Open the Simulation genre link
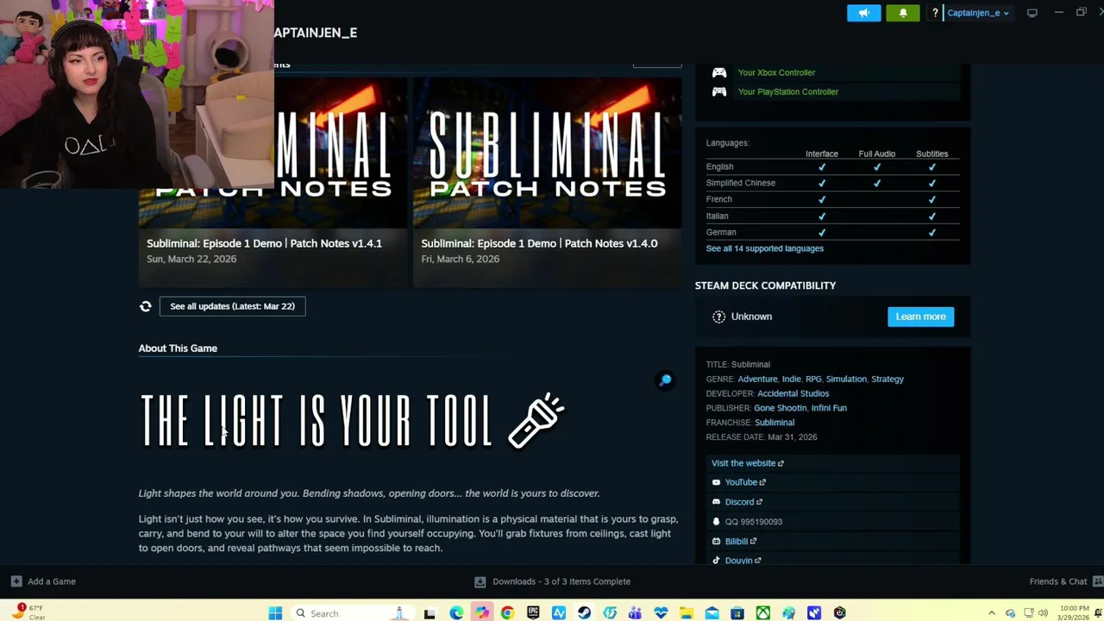 coord(846,379)
